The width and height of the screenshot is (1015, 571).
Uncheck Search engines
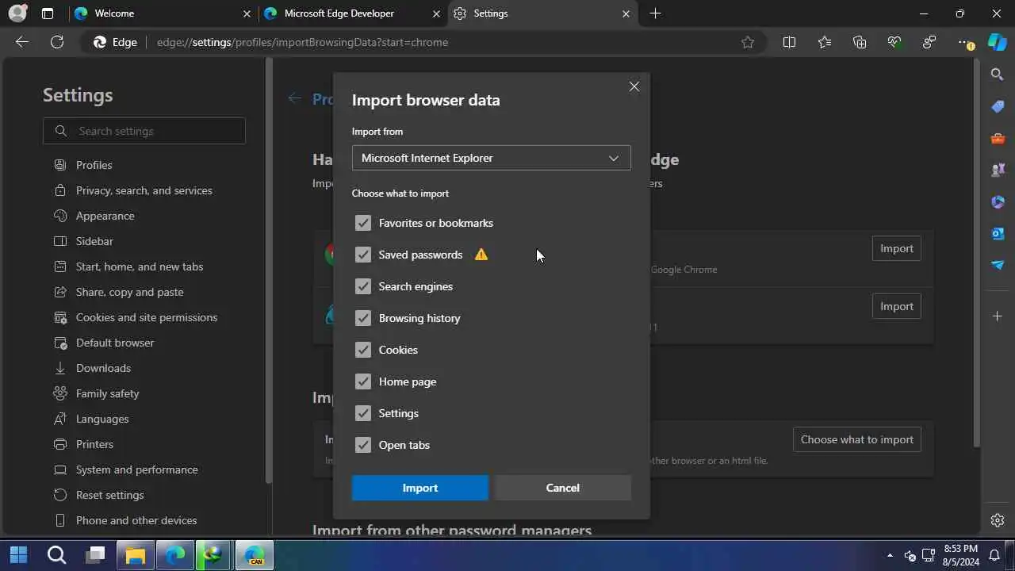(x=363, y=286)
